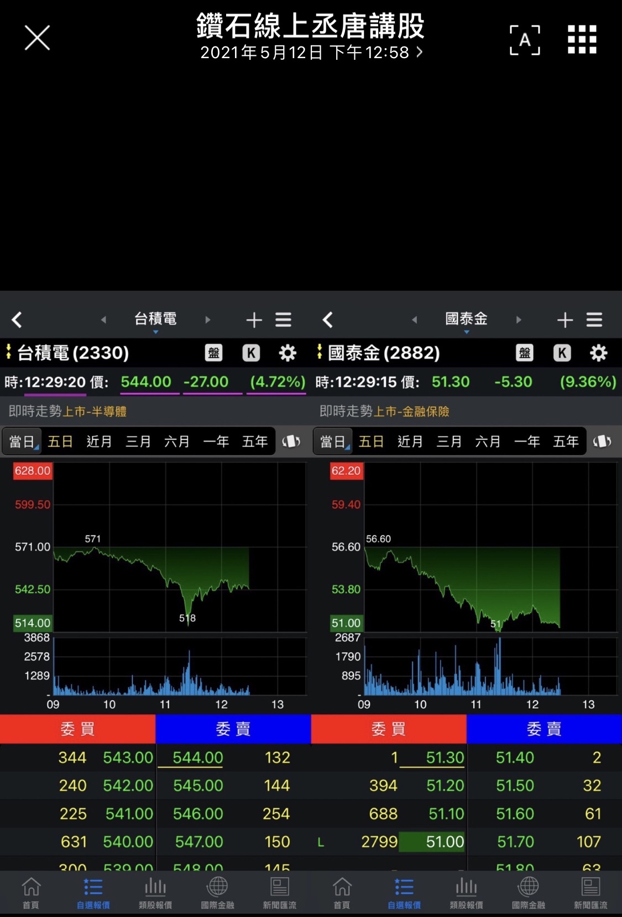Select 當日 timeframe in 台積電 chart
622x917 pixels.
point(23,441)
